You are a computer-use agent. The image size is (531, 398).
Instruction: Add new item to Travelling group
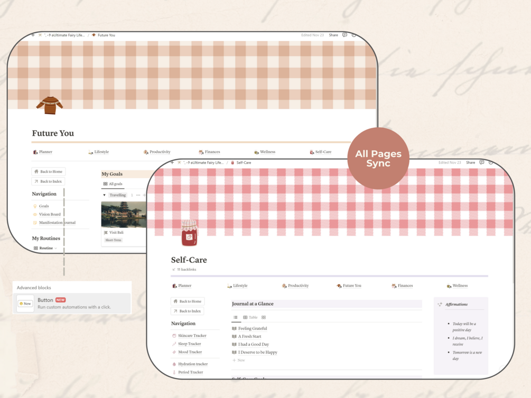click(x=144, y=195)
